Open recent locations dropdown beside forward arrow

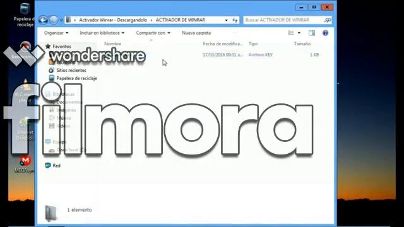(x=61, y=20)
